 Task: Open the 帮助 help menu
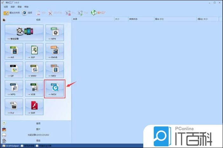click(26, 7)
